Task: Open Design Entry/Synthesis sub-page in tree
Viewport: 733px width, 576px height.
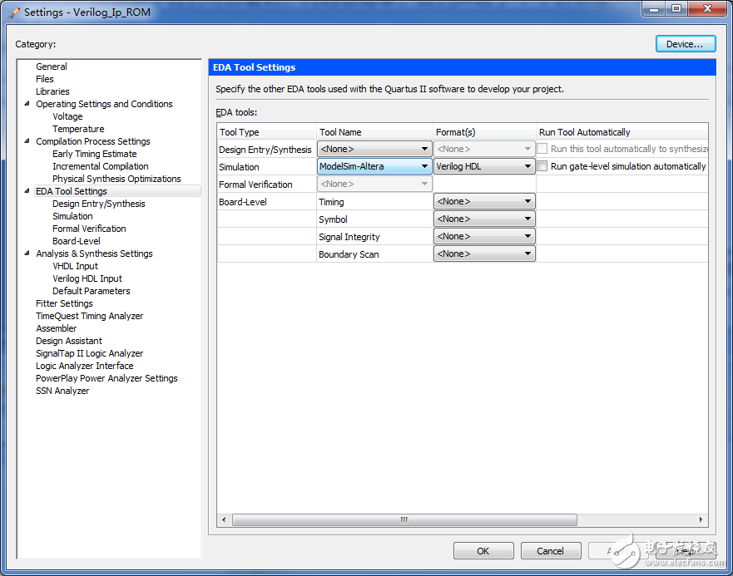Action: 99,204
